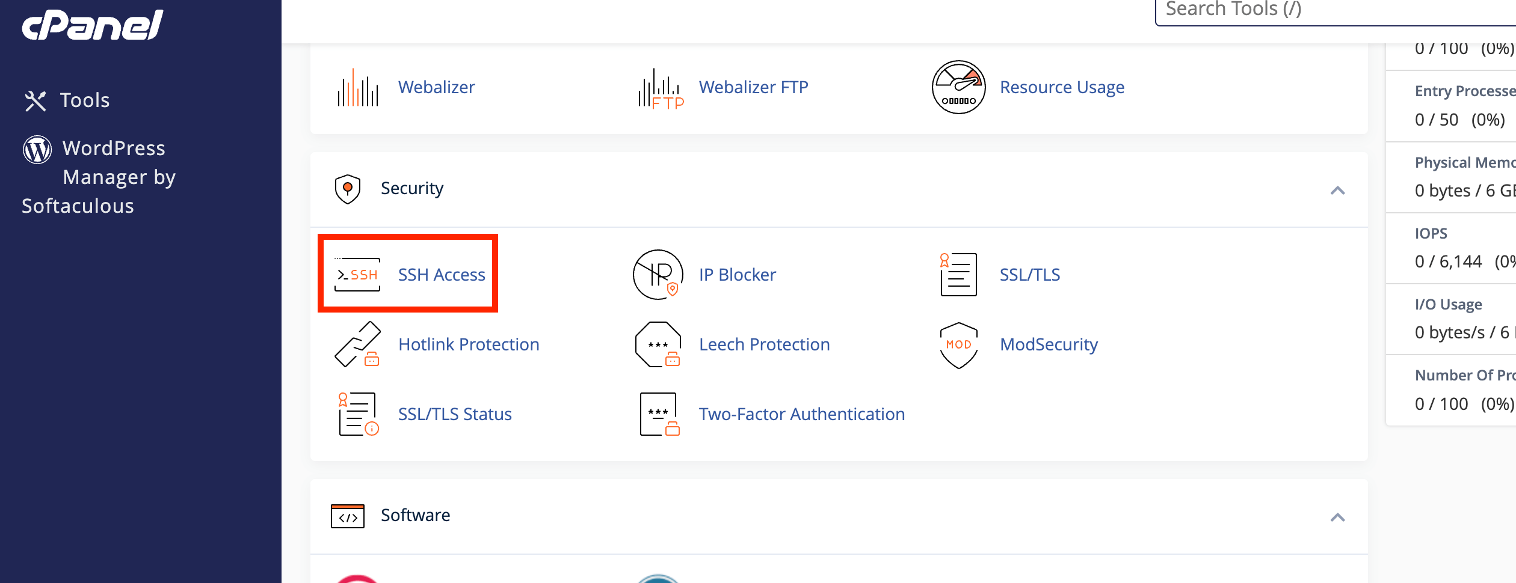Click the IP Blocker icon
1516x583 pixels.
click(658, 275)
